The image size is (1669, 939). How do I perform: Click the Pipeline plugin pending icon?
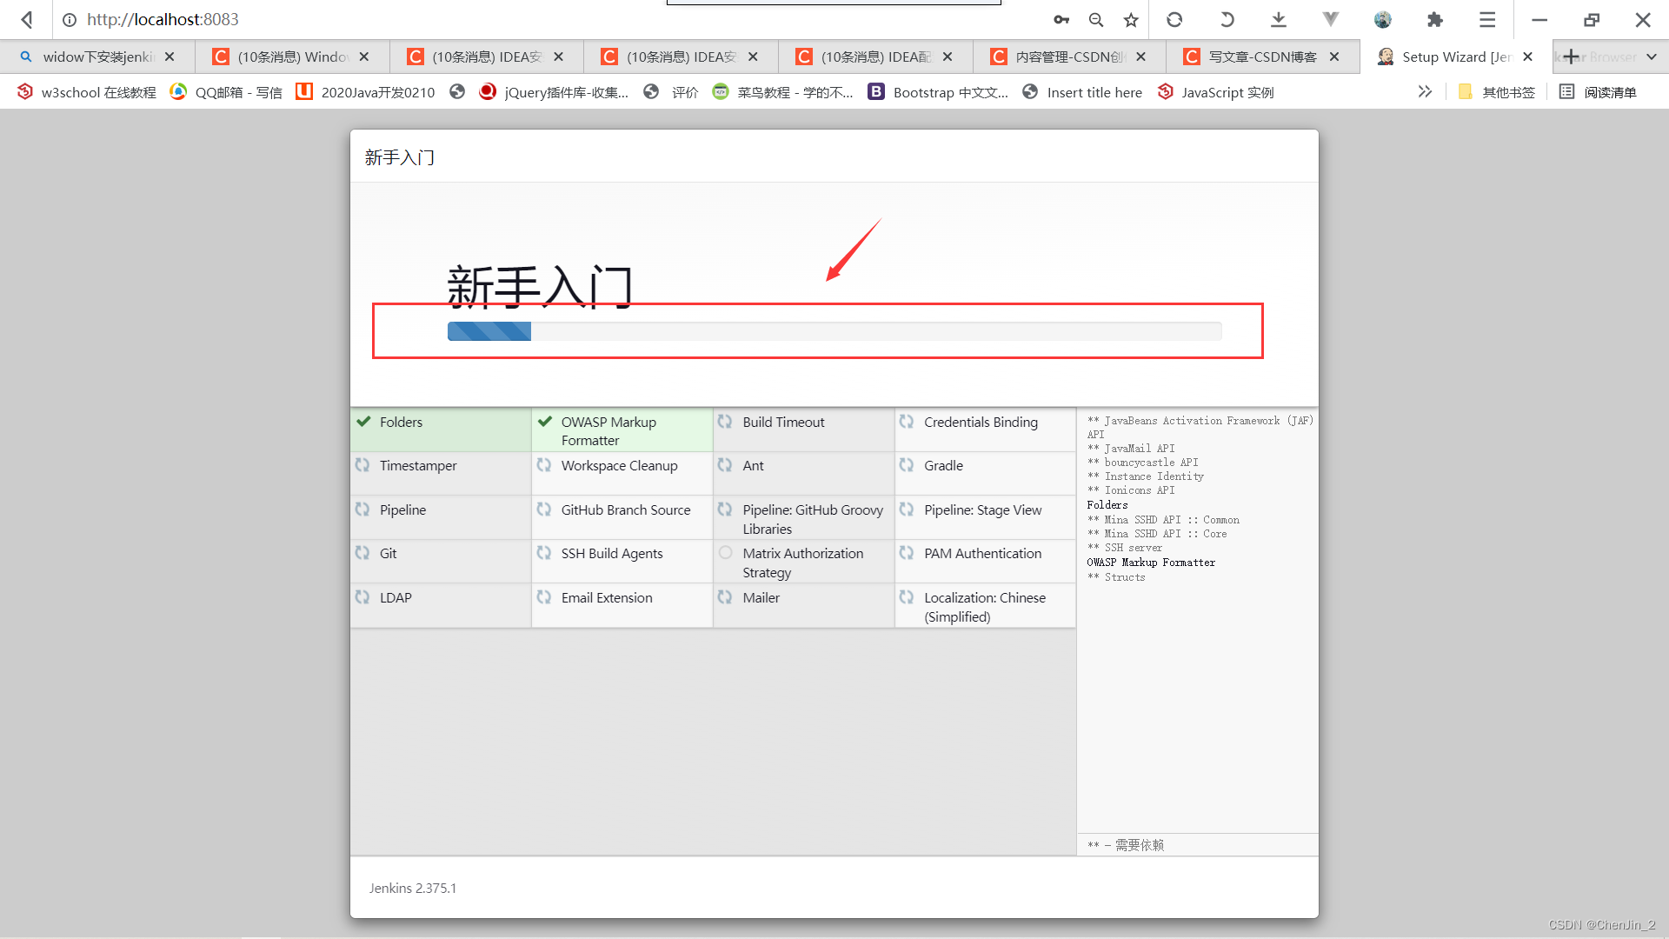[362, 509]
